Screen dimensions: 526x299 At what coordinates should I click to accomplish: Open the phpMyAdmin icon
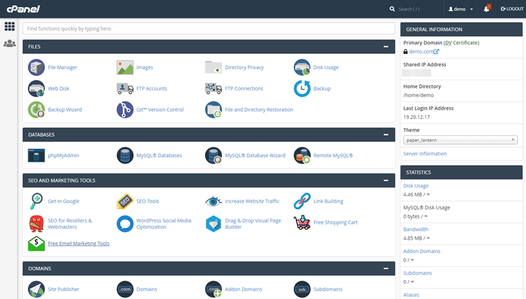36,156
